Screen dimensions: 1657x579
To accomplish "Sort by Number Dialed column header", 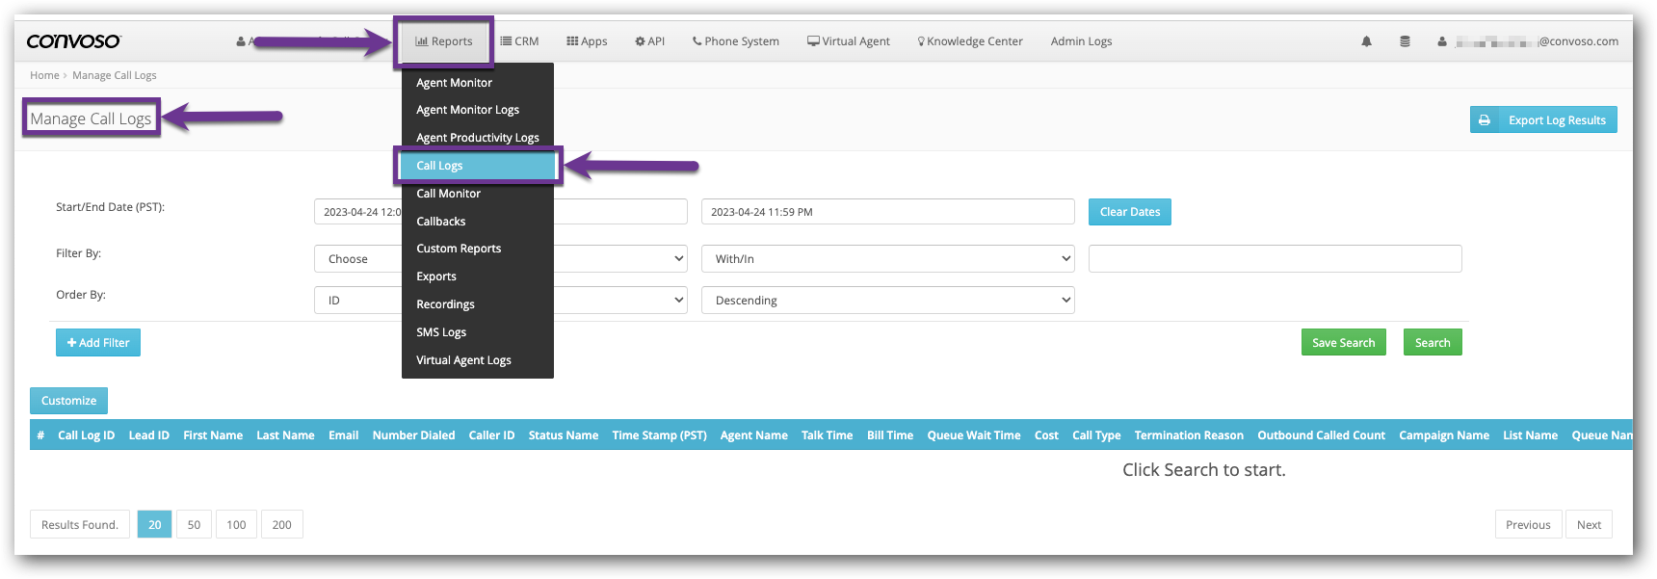I will 414,435.
